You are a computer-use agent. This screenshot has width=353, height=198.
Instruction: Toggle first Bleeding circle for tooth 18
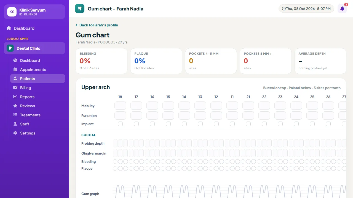[115, 162]
